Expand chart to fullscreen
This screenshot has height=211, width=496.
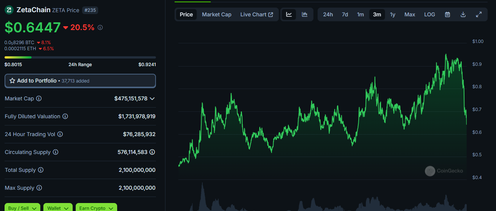479,14
